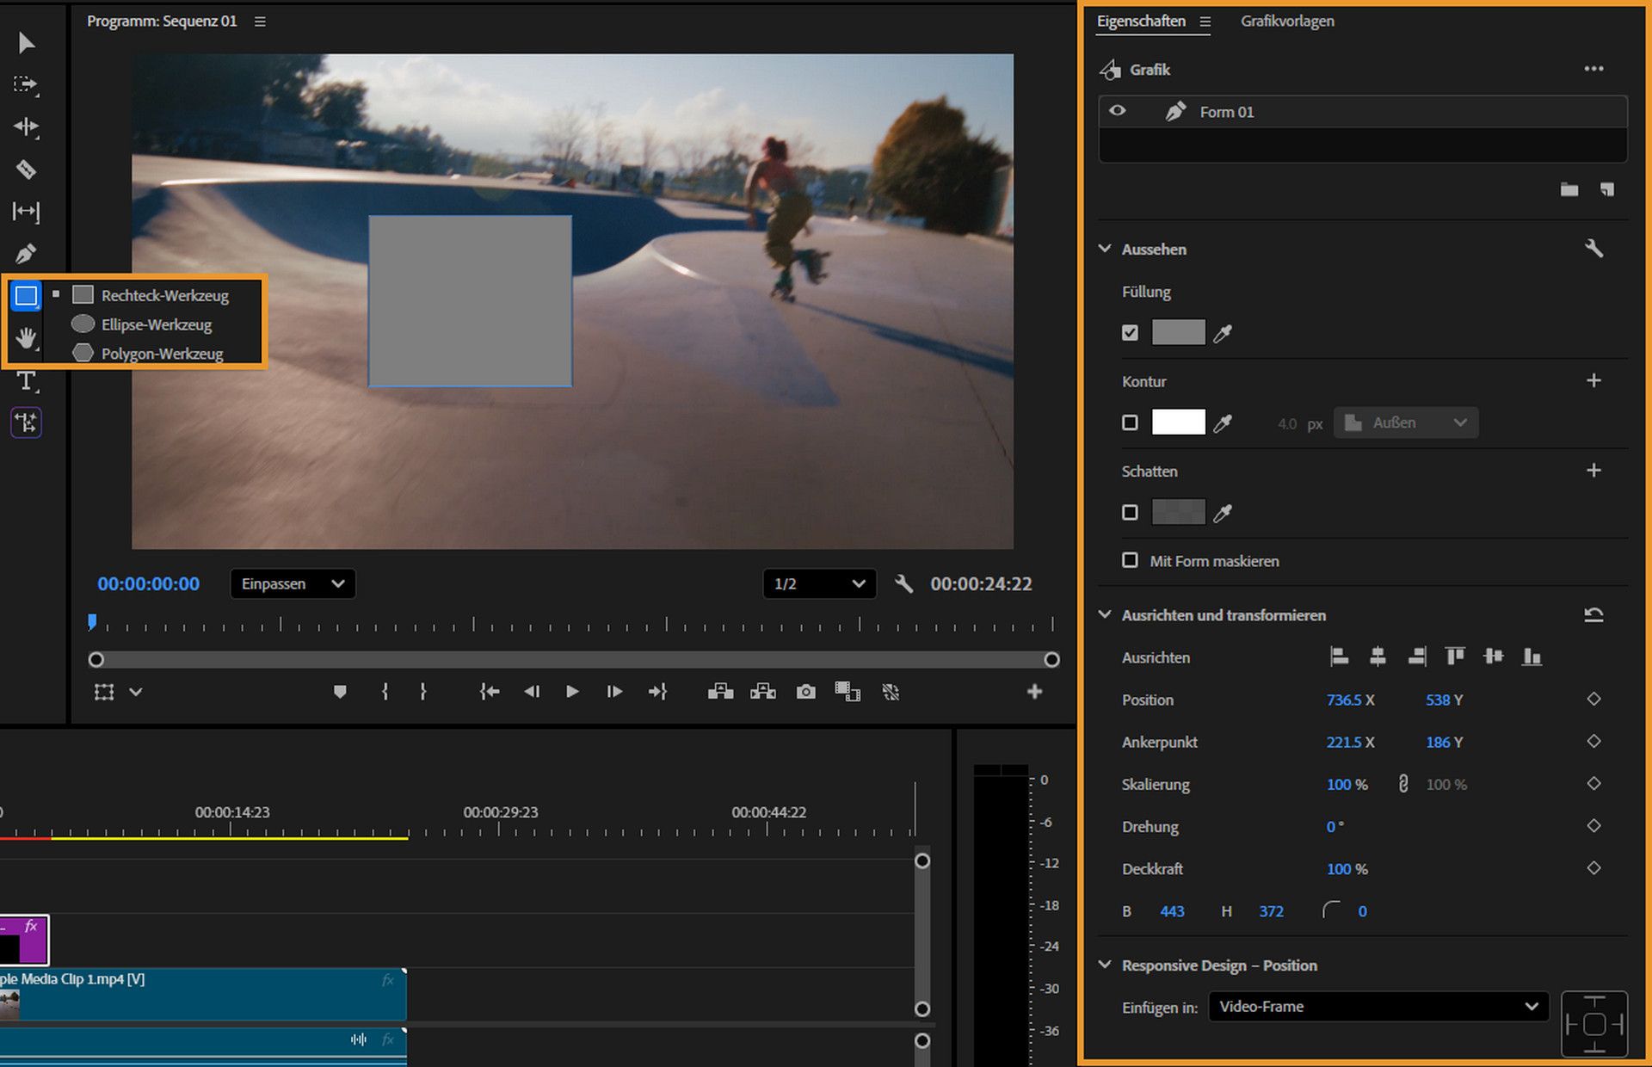Click the width value 443
This screenshot has height=1067, width=1652.
tap(1172, 911)
